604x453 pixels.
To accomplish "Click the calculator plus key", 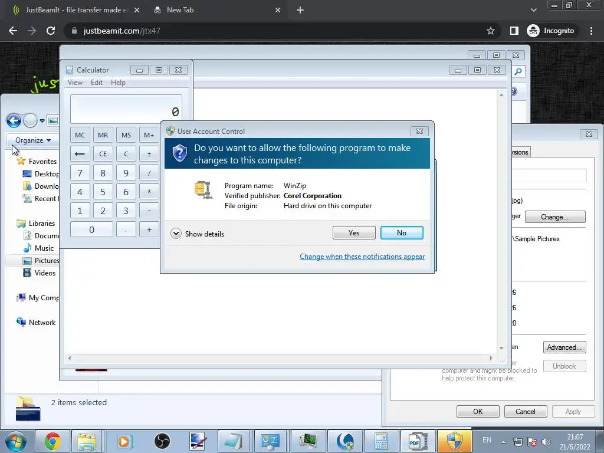I will pyautogui.click(x=149, y=229).
